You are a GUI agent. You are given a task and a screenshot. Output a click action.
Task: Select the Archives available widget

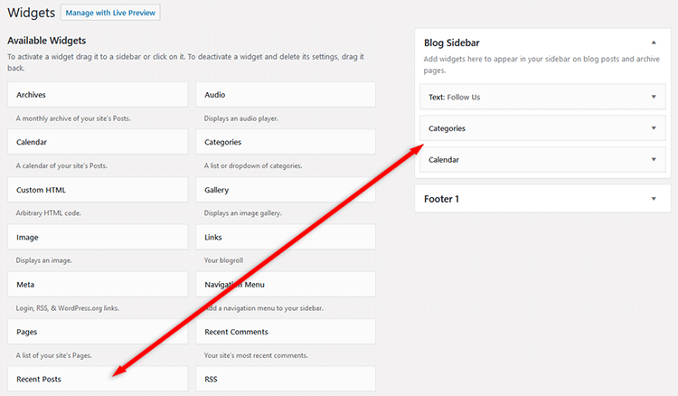coord(98,95)
